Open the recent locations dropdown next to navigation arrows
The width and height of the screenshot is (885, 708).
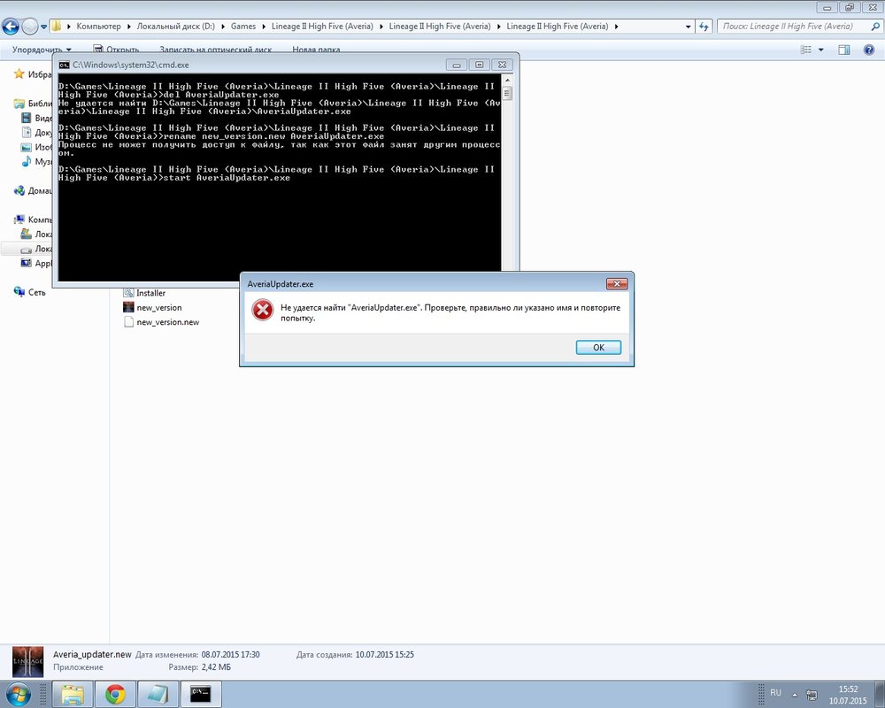point(44,27)
